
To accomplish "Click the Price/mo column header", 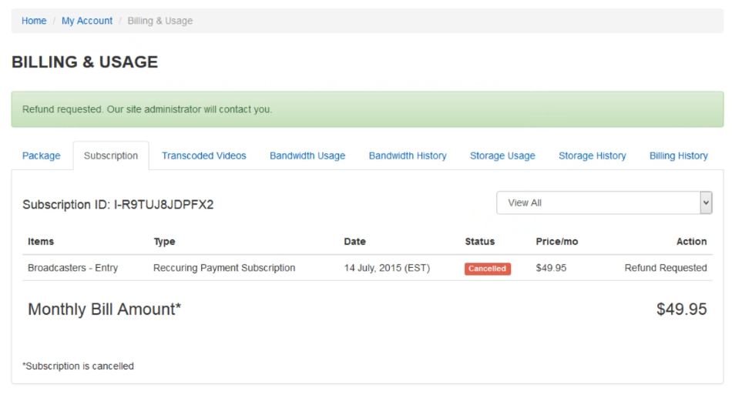I will [x=556, y=242].
